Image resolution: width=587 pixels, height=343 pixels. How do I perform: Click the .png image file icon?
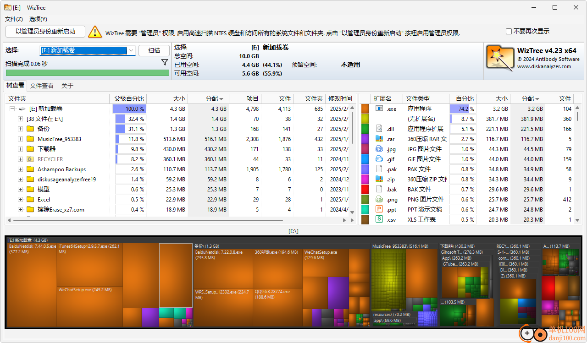[379, 199]
